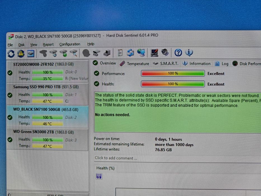Select the WD Green SN3000 2TB disk

(48, 139)
